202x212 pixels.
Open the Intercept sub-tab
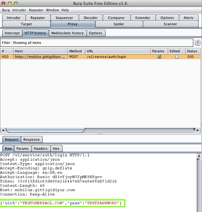pyautogui.click(x=12, y=33)
